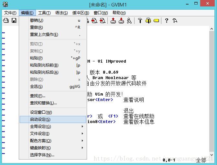Click the 退出 text
217x165 pixels.
coord(128,111)
